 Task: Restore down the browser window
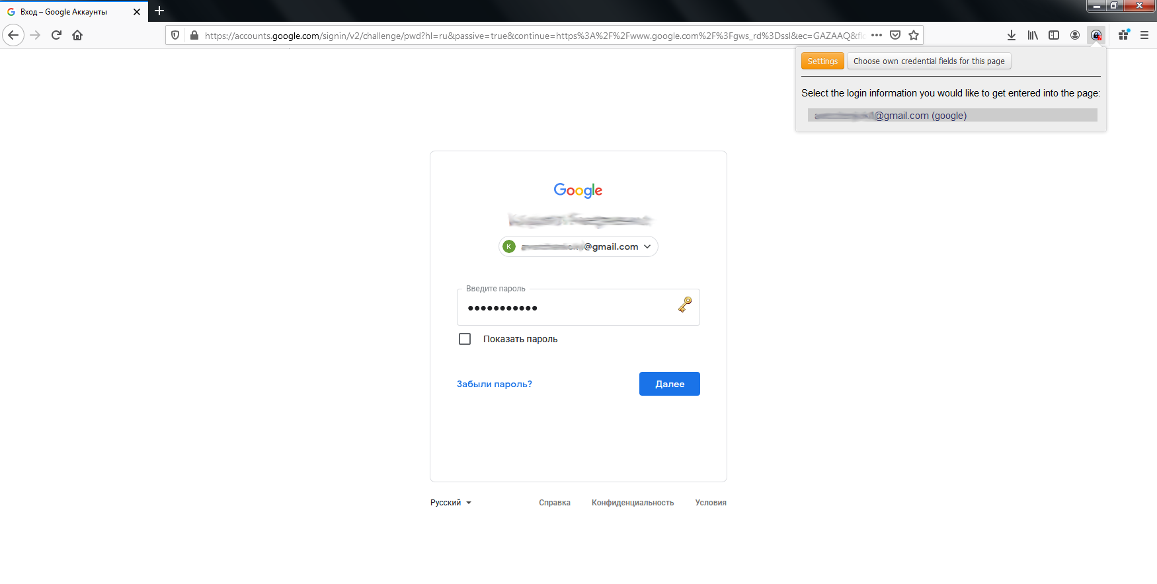(1114, 6)
